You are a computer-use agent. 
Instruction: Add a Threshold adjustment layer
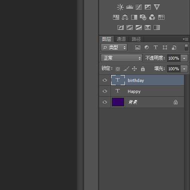click(139, 27)
